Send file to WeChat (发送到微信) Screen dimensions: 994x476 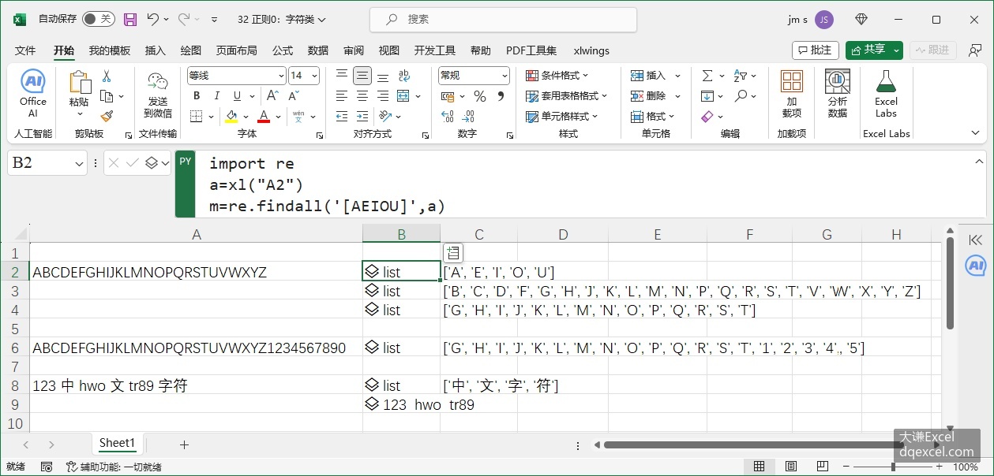tap(158, 95)
